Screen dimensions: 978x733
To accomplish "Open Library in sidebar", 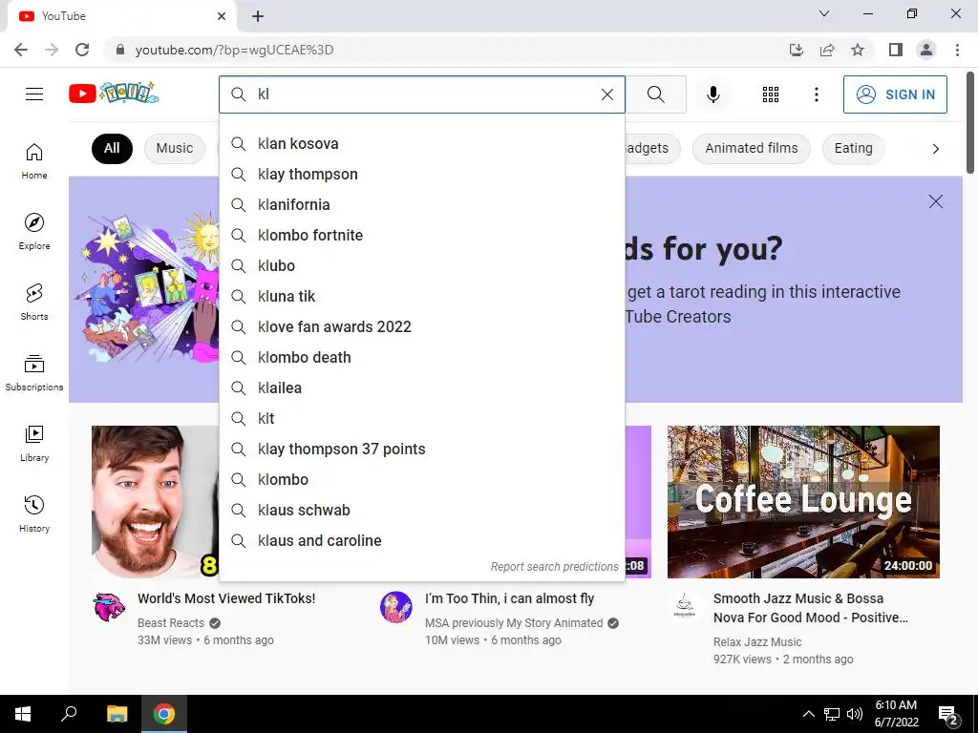I will coord(34,443).
